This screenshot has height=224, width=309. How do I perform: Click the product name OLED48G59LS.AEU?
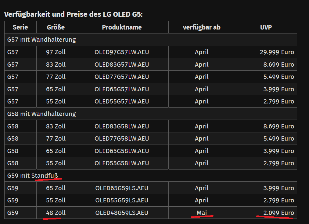tap(122, 213)
